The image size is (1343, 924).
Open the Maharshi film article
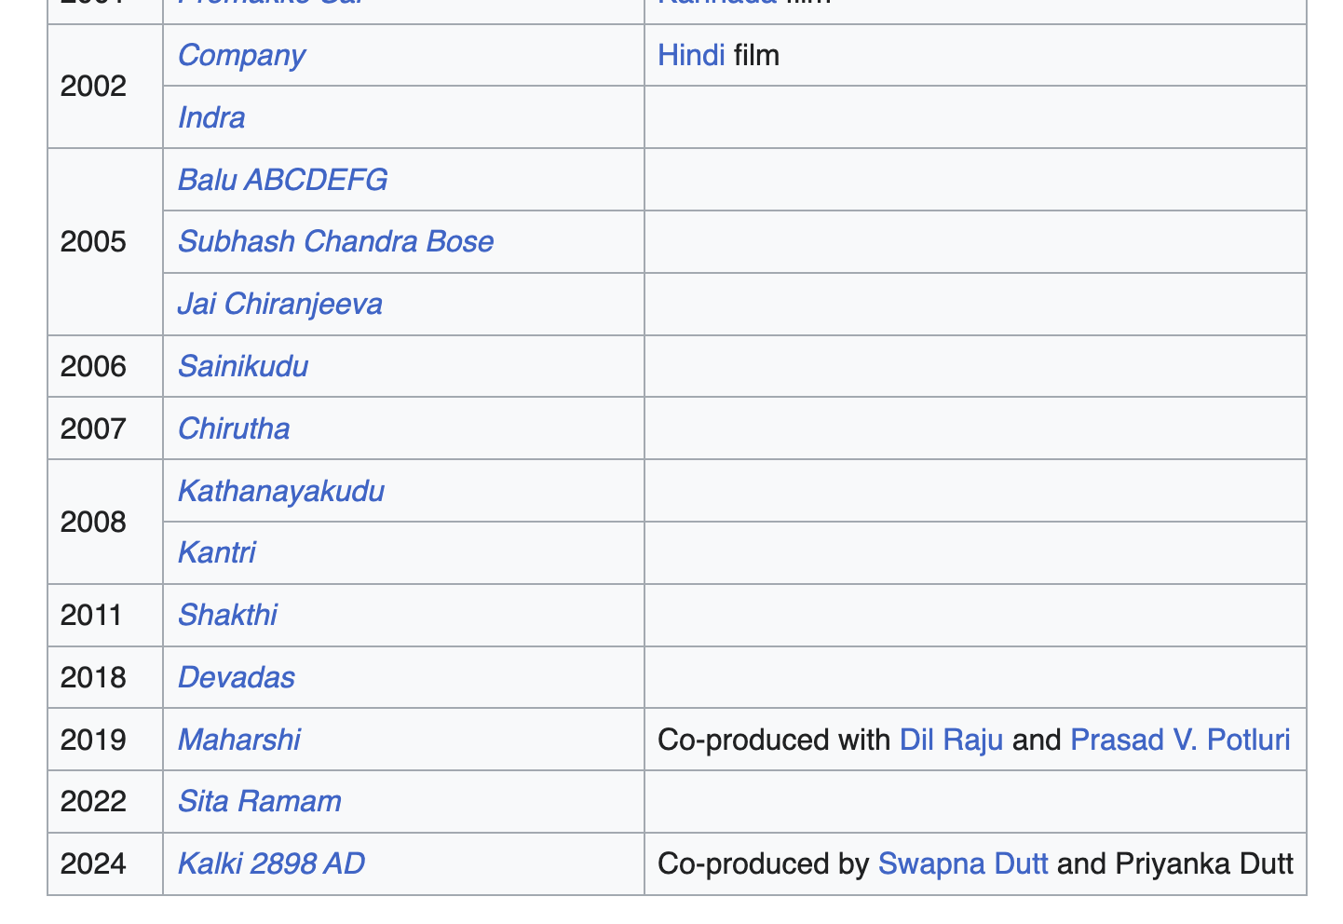(x=238, y=741)
